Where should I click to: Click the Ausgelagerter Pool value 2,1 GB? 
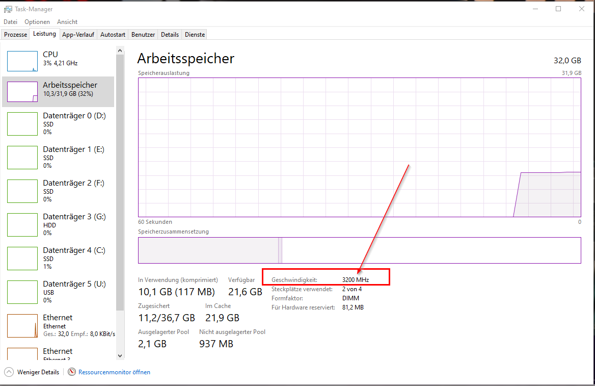pos(152,344)
